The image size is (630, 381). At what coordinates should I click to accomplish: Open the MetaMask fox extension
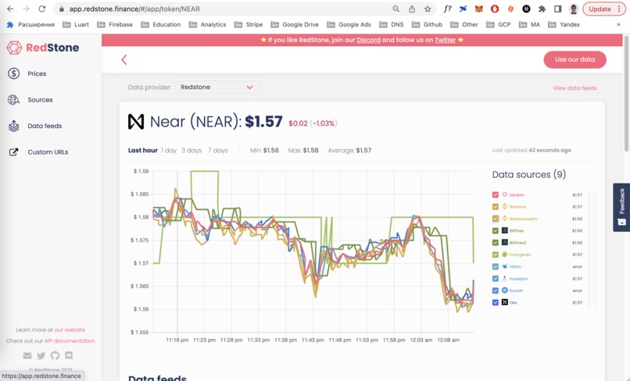[x=479, y=9]
